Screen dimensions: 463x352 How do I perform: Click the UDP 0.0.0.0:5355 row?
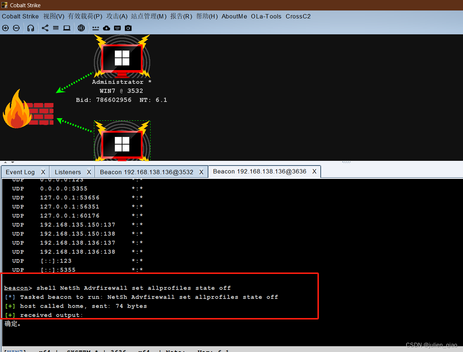[x=77, y=189]
